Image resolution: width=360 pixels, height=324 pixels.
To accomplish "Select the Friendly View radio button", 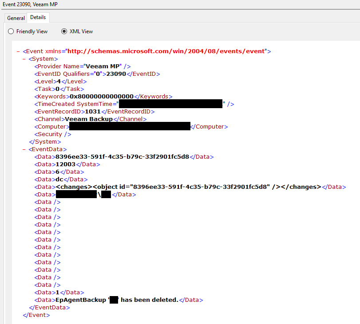I will pyautogui.click(x=12, y=31).
